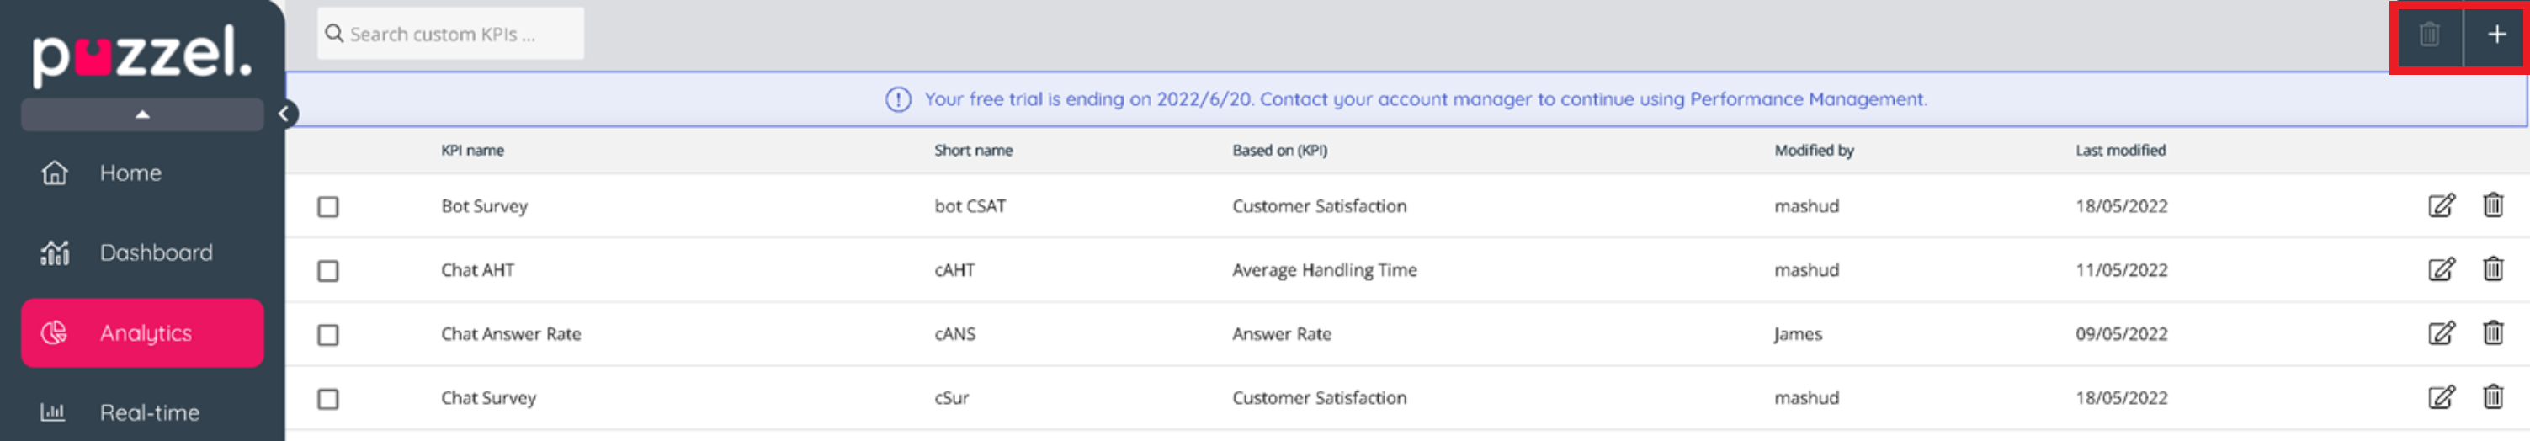This screenshot has height=441, width=2530.
Task: Open the Real-time menu item
Action: click(x=149, y=412)
